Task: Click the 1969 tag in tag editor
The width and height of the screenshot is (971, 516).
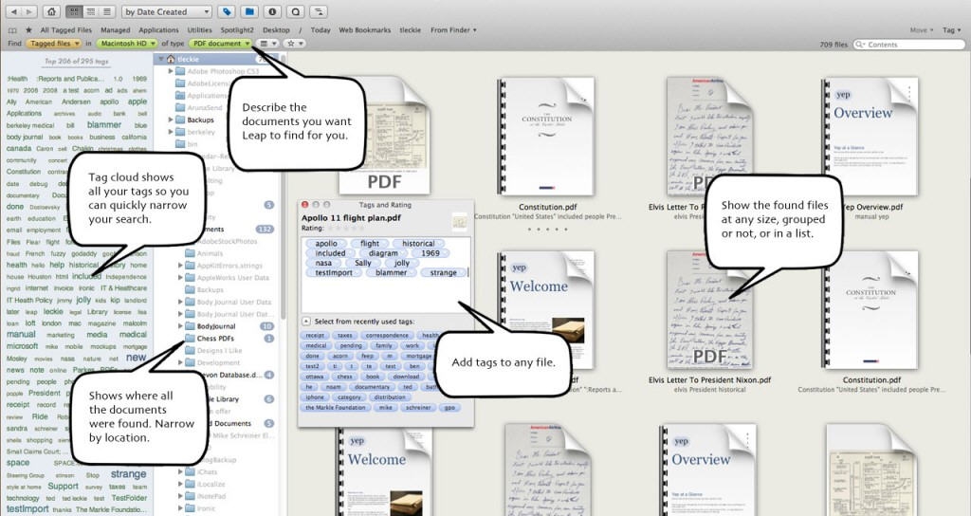Action: coord(430,252)
